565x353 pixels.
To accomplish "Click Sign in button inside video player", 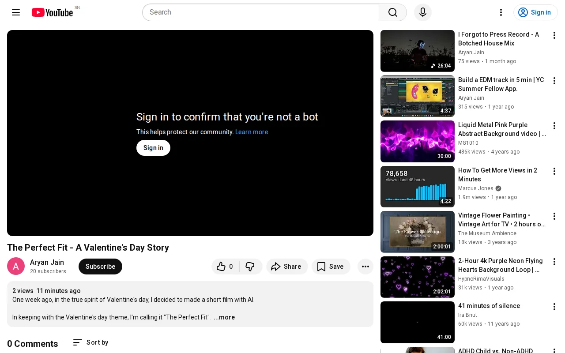I will 153,148.
